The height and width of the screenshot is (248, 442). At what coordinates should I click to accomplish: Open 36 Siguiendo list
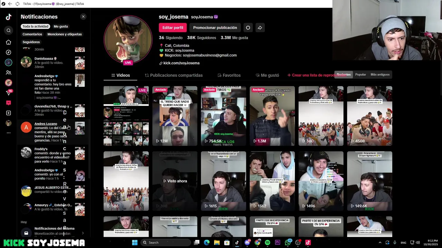coord(171,38)
